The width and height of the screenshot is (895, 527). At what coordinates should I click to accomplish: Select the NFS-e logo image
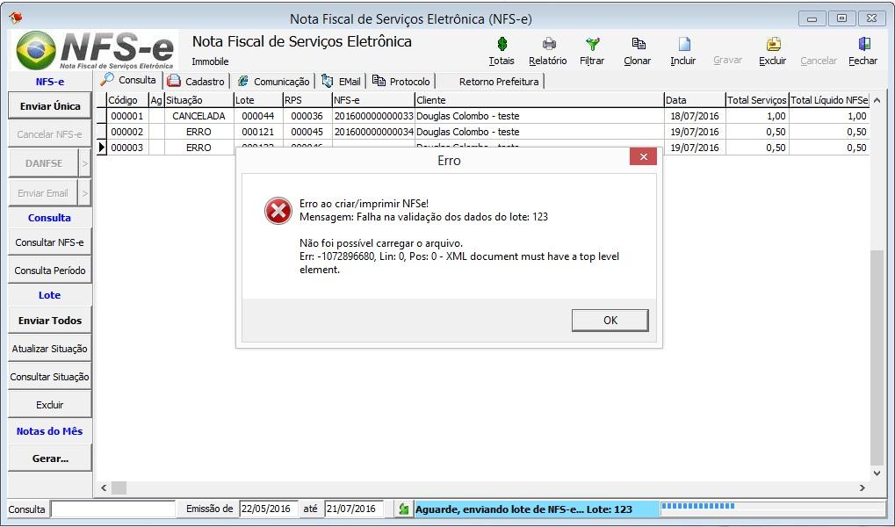click(95, 50)
